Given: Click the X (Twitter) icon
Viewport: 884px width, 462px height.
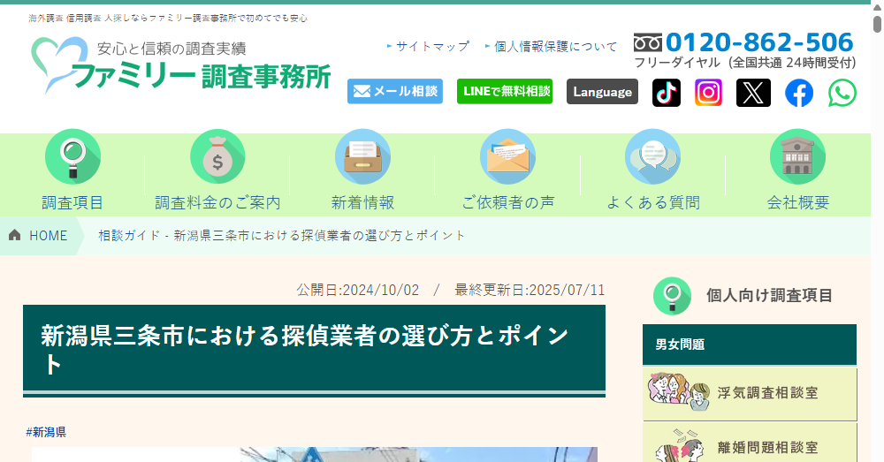Looking at the screenshot, I should (753, 93).
